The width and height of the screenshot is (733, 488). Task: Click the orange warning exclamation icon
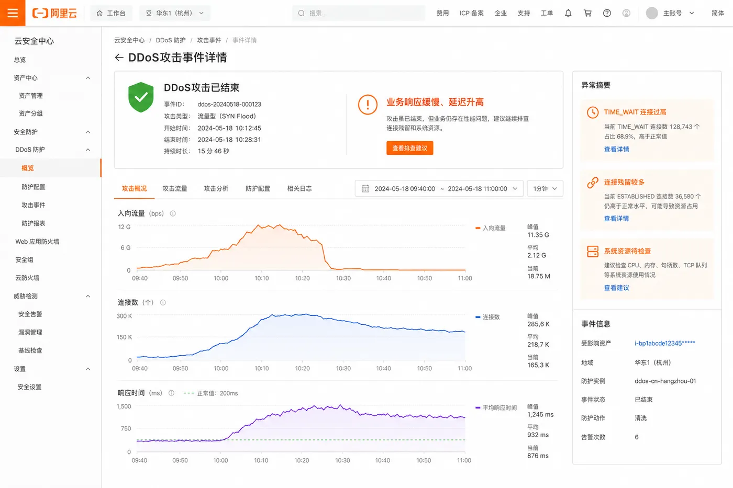pyautogui.click(x=368, y=105)
